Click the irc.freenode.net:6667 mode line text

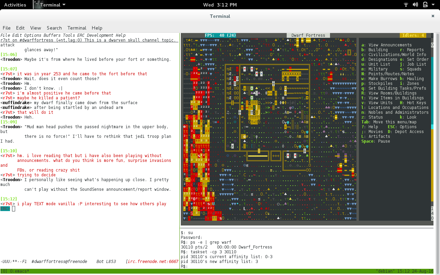click(x=153, y=262)
